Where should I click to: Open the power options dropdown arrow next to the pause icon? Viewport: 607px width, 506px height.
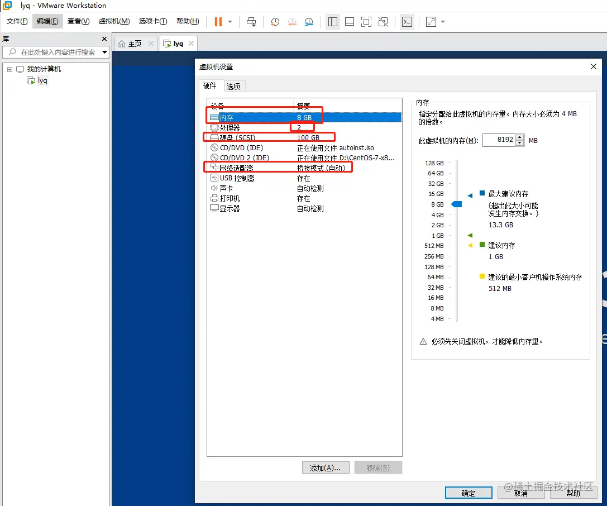tap(230, 22)
